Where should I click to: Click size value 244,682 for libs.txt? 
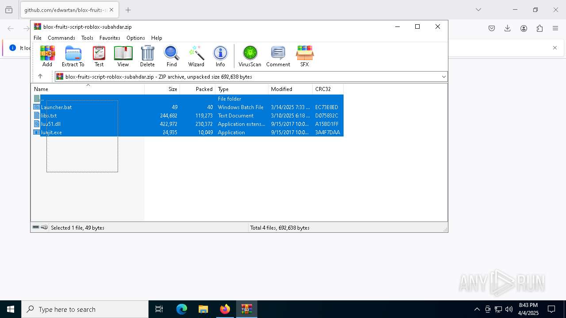tap(168, 116)
